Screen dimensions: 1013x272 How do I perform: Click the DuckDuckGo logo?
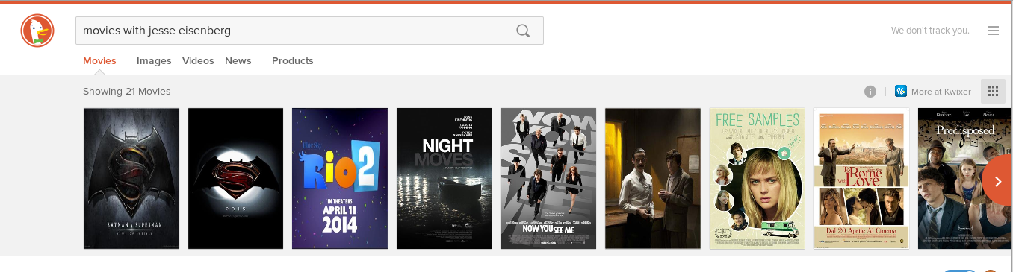(37, 31)
